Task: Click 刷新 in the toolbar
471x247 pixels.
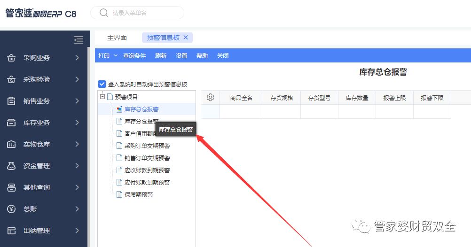Action: tap(160, 55)
